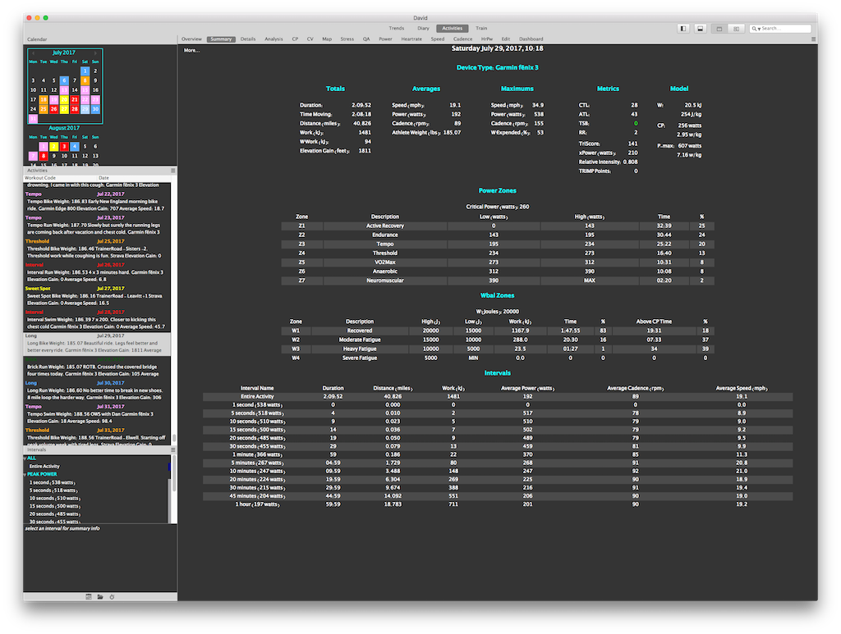Open the Intervals panel menu icon
The height and width of the screenshot is (634, 841).
click(x=173, y=449)
